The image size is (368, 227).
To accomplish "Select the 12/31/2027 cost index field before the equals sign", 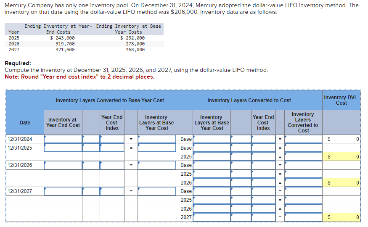I will (112, 191).
